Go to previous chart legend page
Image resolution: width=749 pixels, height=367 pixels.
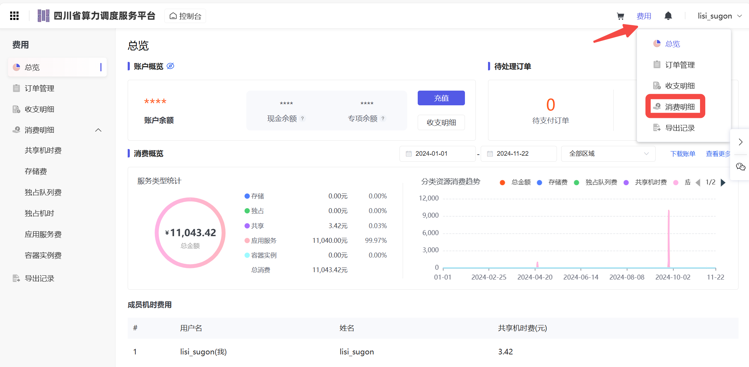[698, 182]
